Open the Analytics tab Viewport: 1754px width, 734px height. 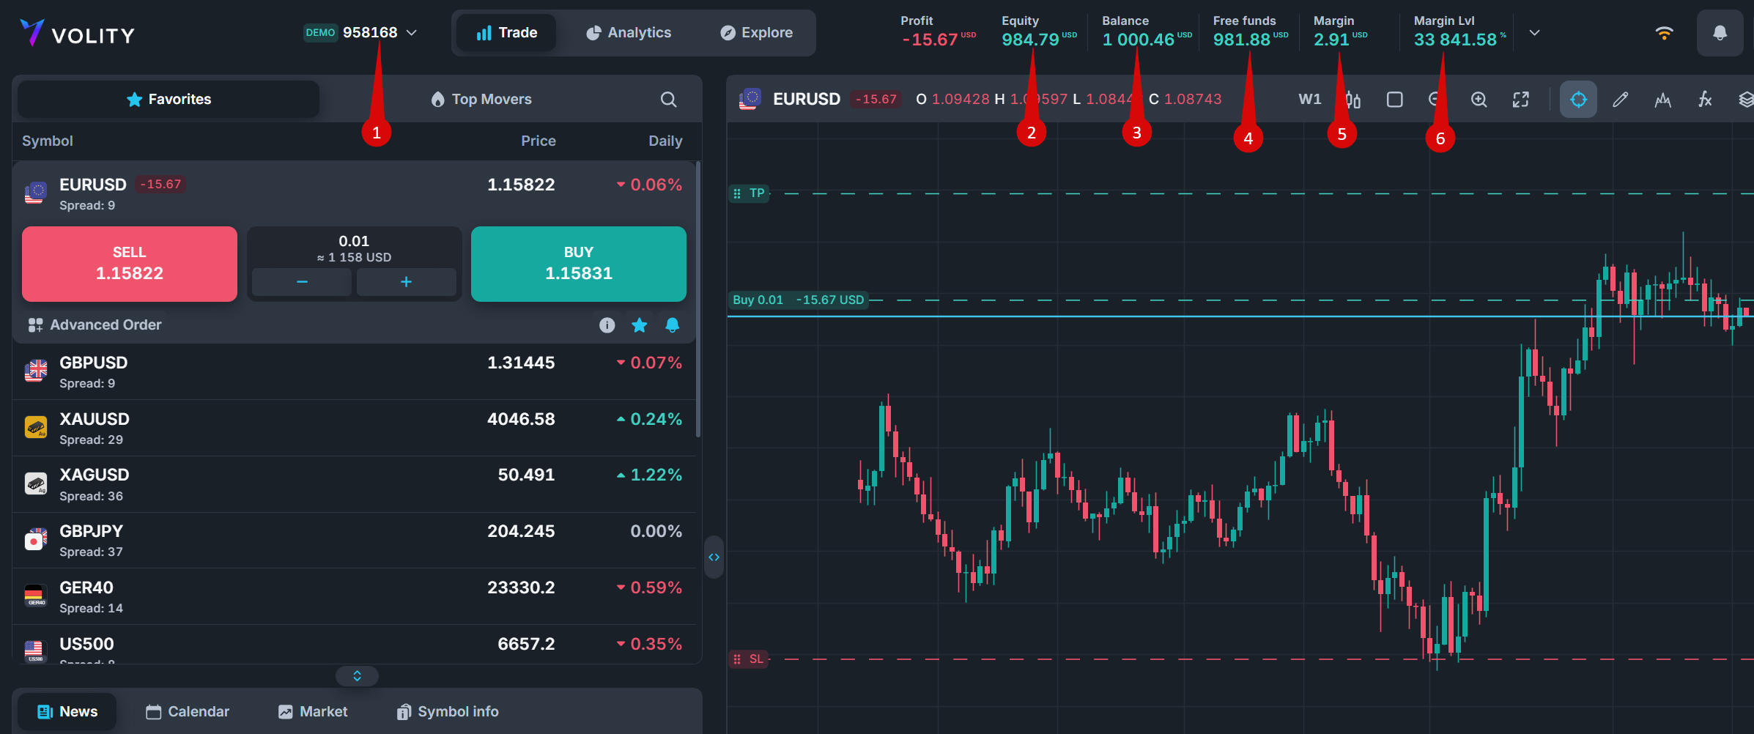click(629, 33)
